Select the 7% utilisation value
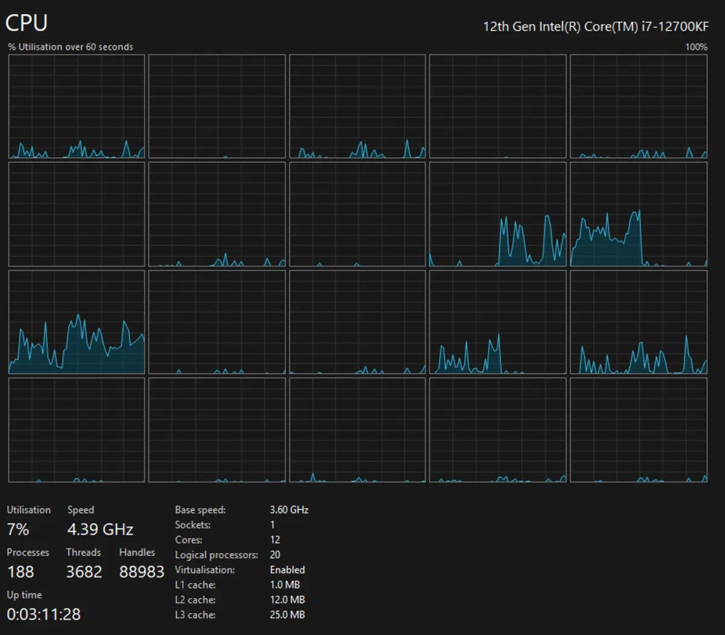 pos(18,529)
